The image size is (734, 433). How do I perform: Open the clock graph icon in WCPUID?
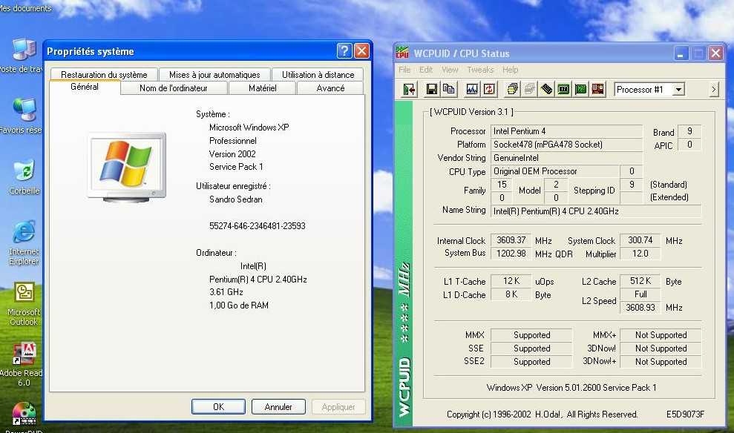[472, 89]
